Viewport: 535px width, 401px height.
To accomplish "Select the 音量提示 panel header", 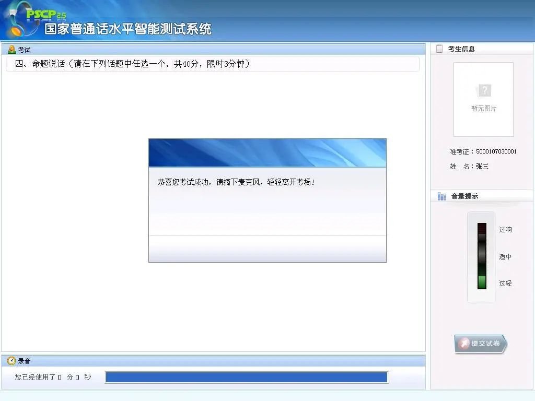I will [x=464, y=196].
